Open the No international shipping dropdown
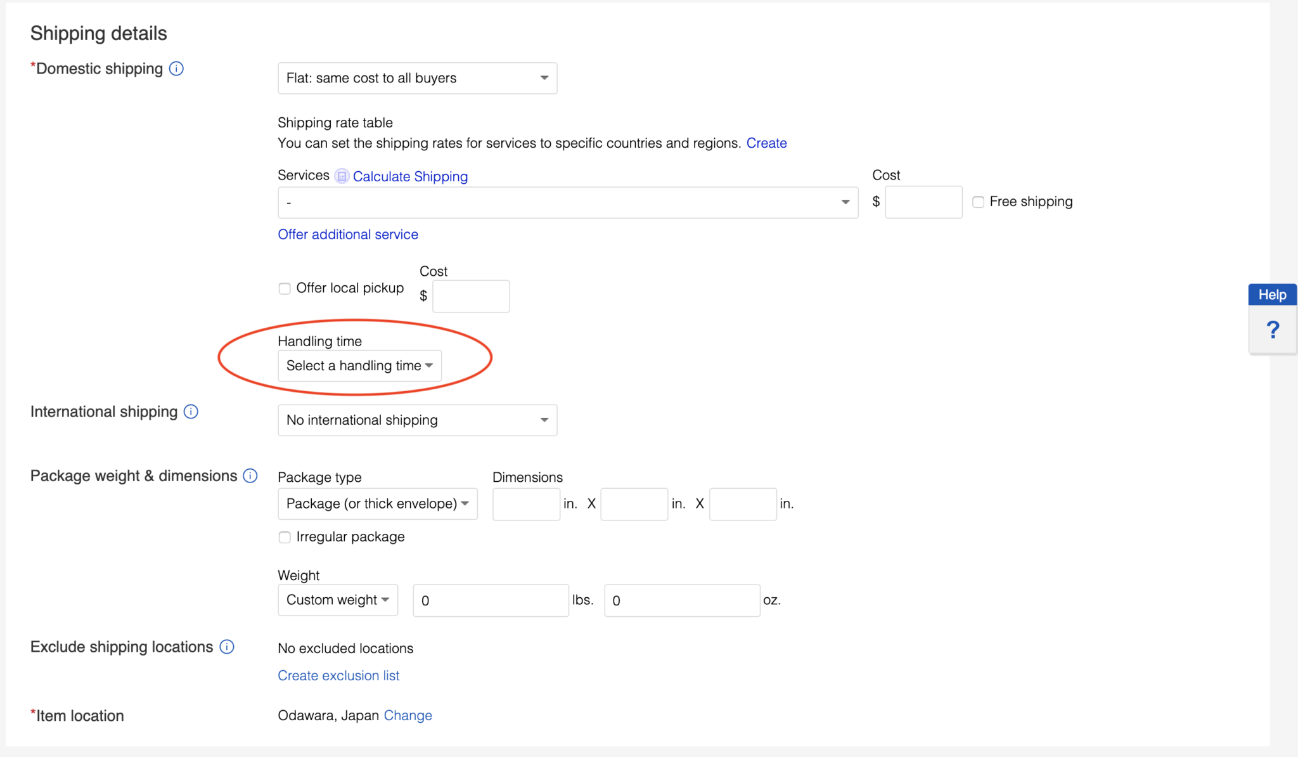The image size is (1298, 757). [417, 420]
